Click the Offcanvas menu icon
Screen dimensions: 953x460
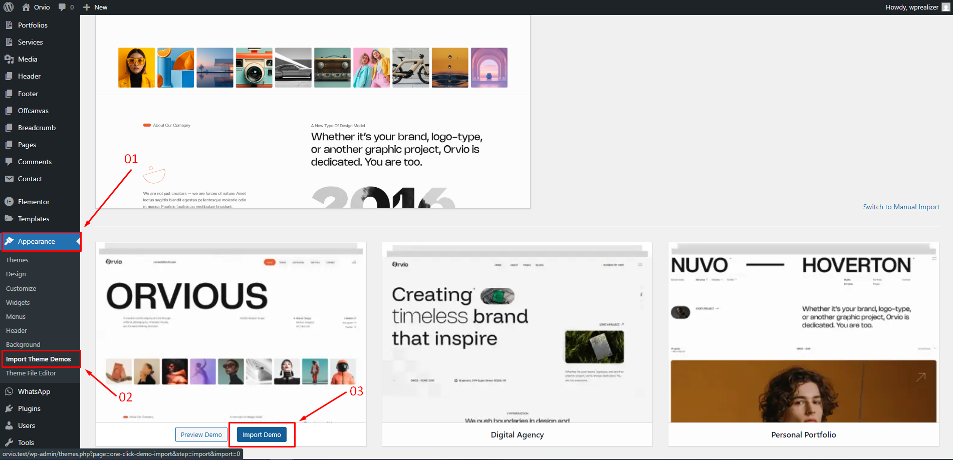(x=9, y=111)
